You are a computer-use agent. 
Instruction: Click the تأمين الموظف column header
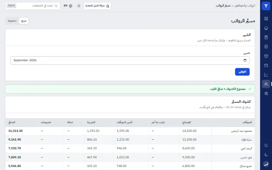125,122
